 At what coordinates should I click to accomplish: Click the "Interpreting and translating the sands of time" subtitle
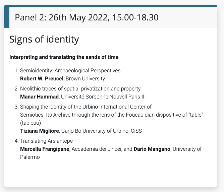click(x=64, y=57)
